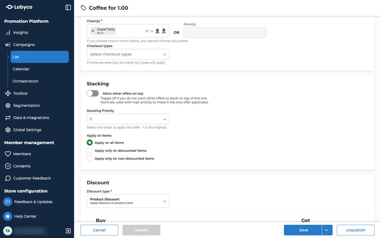Open Insights chart icon

[8, 33]
